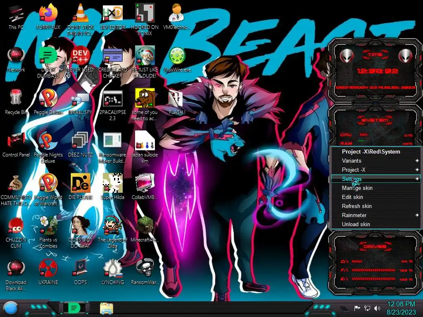Select the Peggle Deluxe shortcut
The width and height of the screenshot is (423, 317).
[48, 98]
